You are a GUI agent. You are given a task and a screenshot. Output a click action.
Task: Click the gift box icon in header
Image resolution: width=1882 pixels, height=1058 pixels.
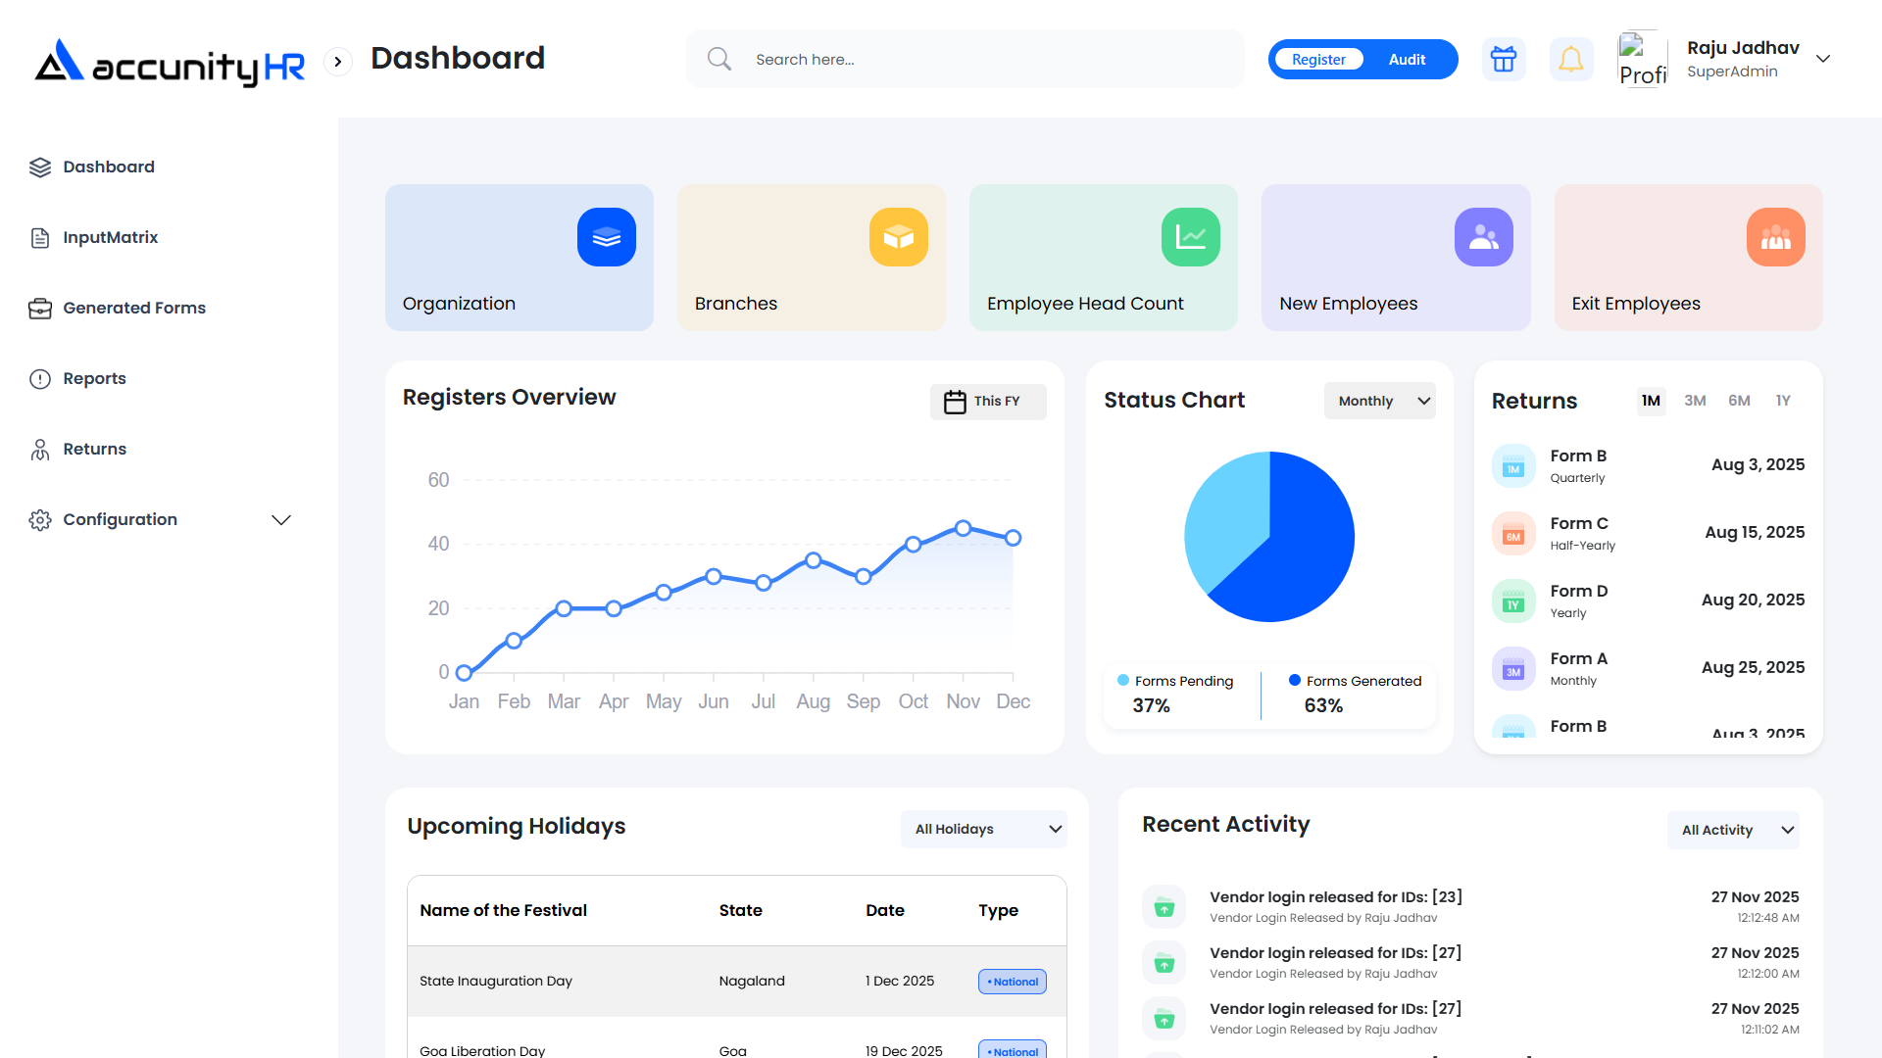point(1503,60)
